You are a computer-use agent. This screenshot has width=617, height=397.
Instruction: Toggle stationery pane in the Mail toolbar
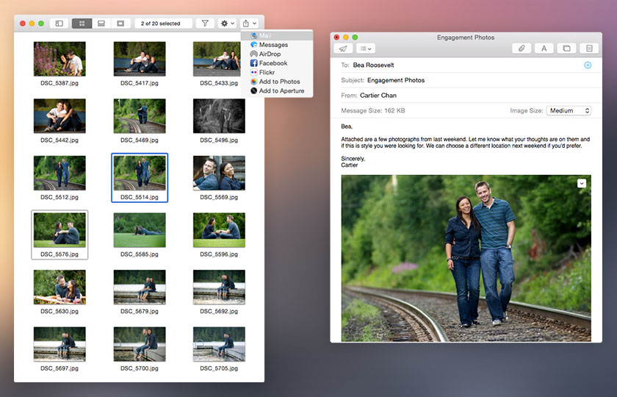588,49
